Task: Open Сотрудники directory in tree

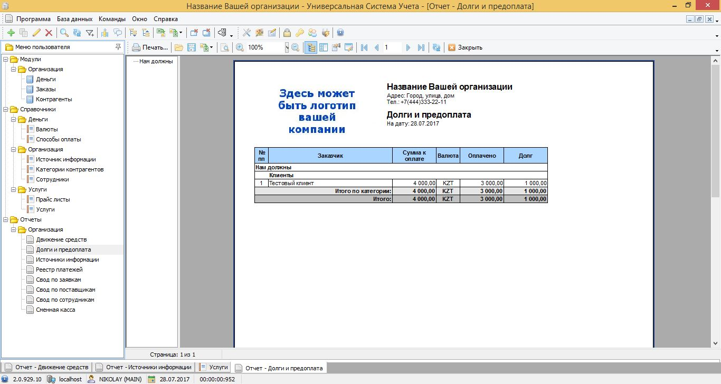Action: click(52, 179)
